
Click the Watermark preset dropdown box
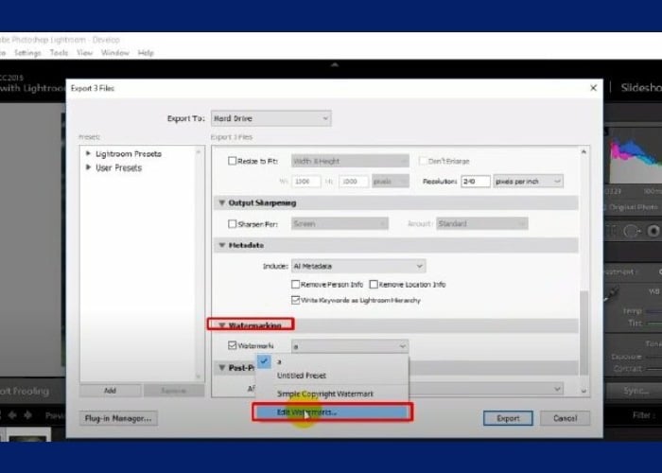(x=350, y=346)
